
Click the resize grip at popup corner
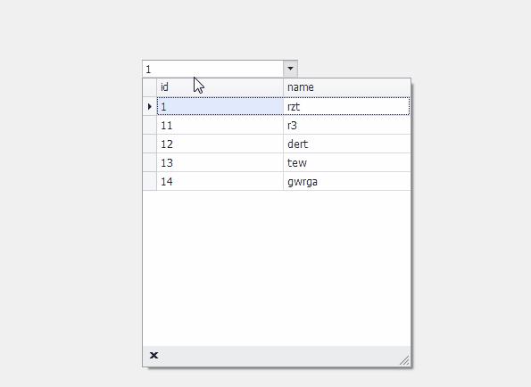pyautogui.click(x=404, y=360)
